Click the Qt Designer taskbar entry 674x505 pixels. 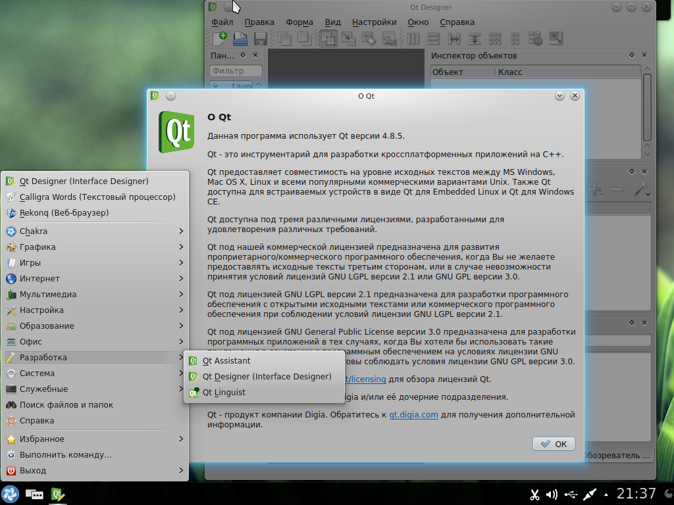[x=58, y=494]
